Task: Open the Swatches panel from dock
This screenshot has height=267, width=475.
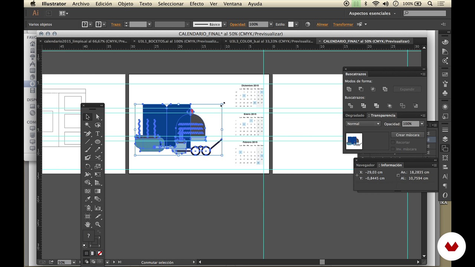Action: (x=445, y=74)
